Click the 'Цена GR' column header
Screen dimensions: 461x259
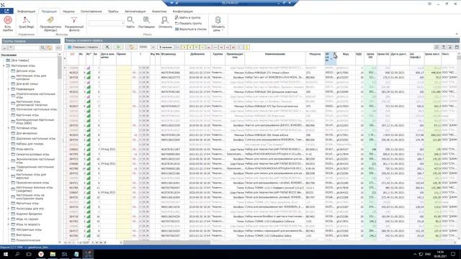370,58
